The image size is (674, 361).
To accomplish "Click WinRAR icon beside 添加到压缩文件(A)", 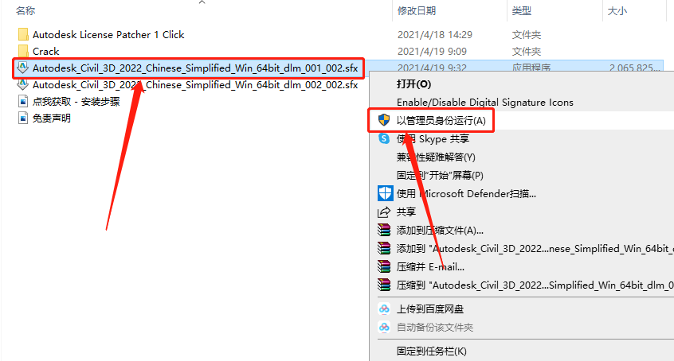I will (384, 230).
